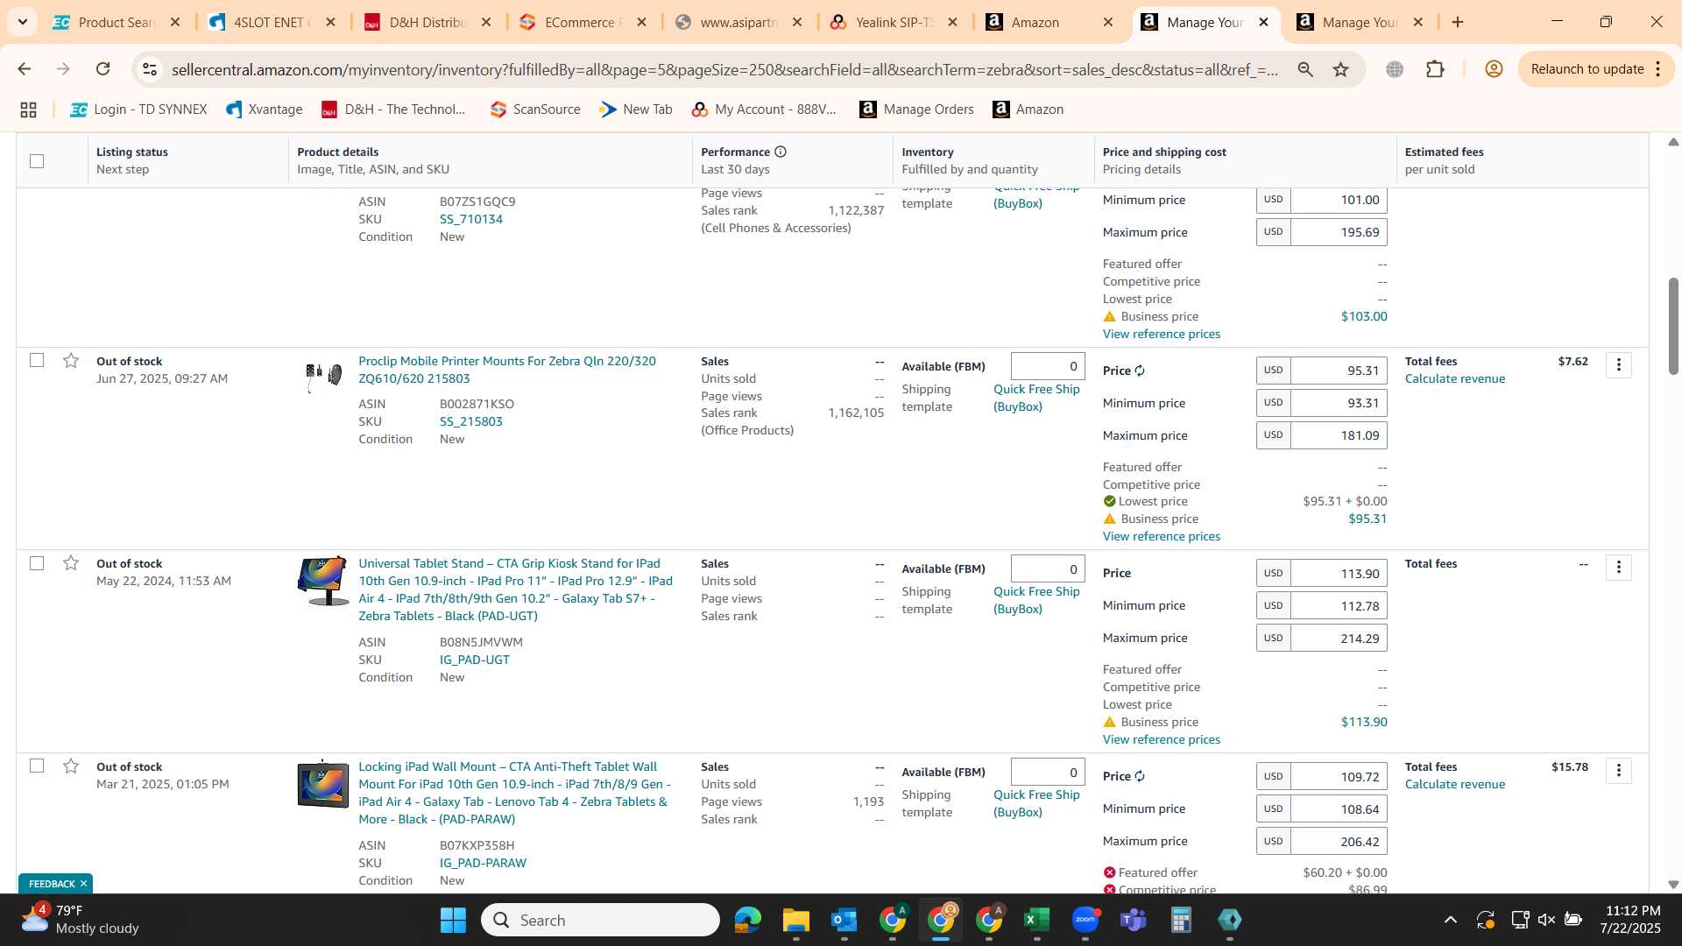Toggle the select-all listings checkbox
Image resolution: width=1682 pixels, height=946 pixels.
click(37, 160)
